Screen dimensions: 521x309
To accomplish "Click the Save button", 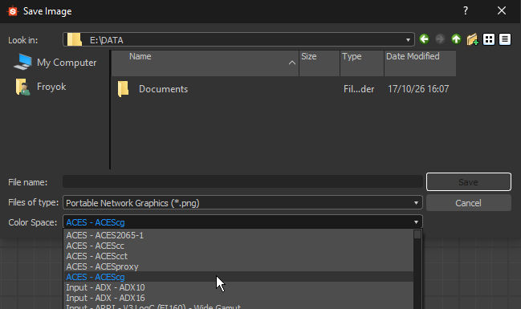I will coord(469,181).
